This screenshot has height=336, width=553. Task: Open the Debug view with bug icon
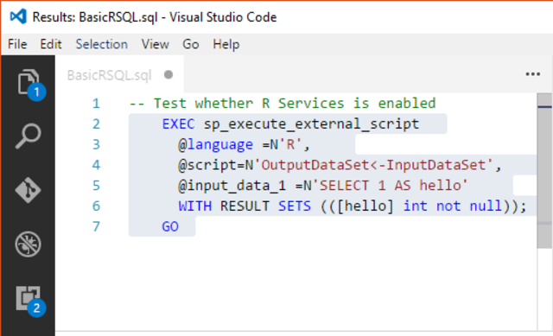(x=29, y=244)
